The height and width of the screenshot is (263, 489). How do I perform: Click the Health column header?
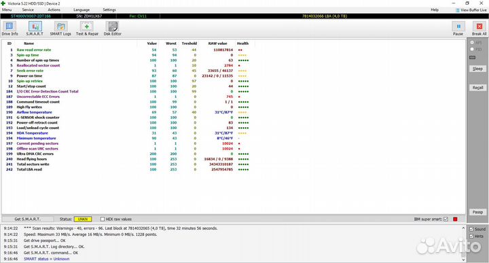click(242, 43)
